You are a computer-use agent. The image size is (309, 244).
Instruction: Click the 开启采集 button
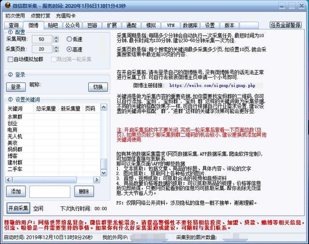pyautogui.click(x=18, y=208)
